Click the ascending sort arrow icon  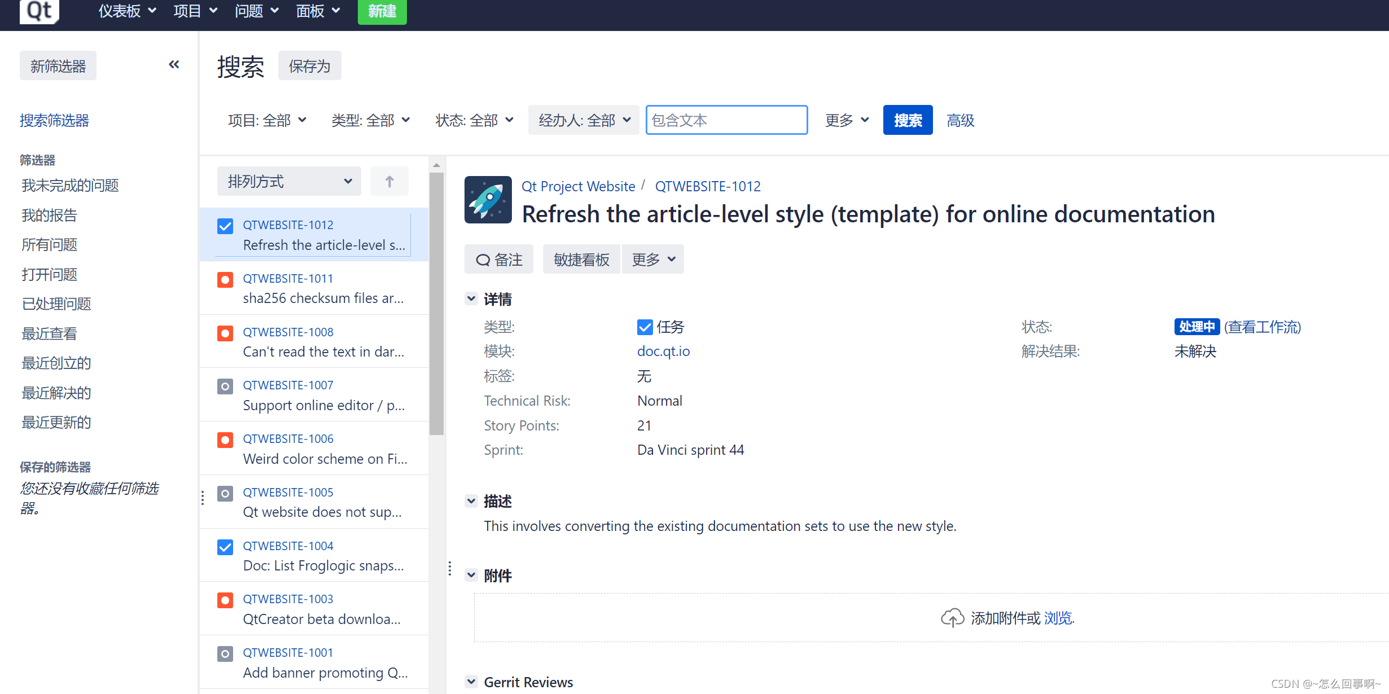[x=389, y=181]
